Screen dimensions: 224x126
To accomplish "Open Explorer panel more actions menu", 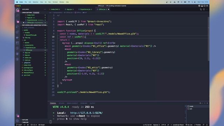I will 45,9.
